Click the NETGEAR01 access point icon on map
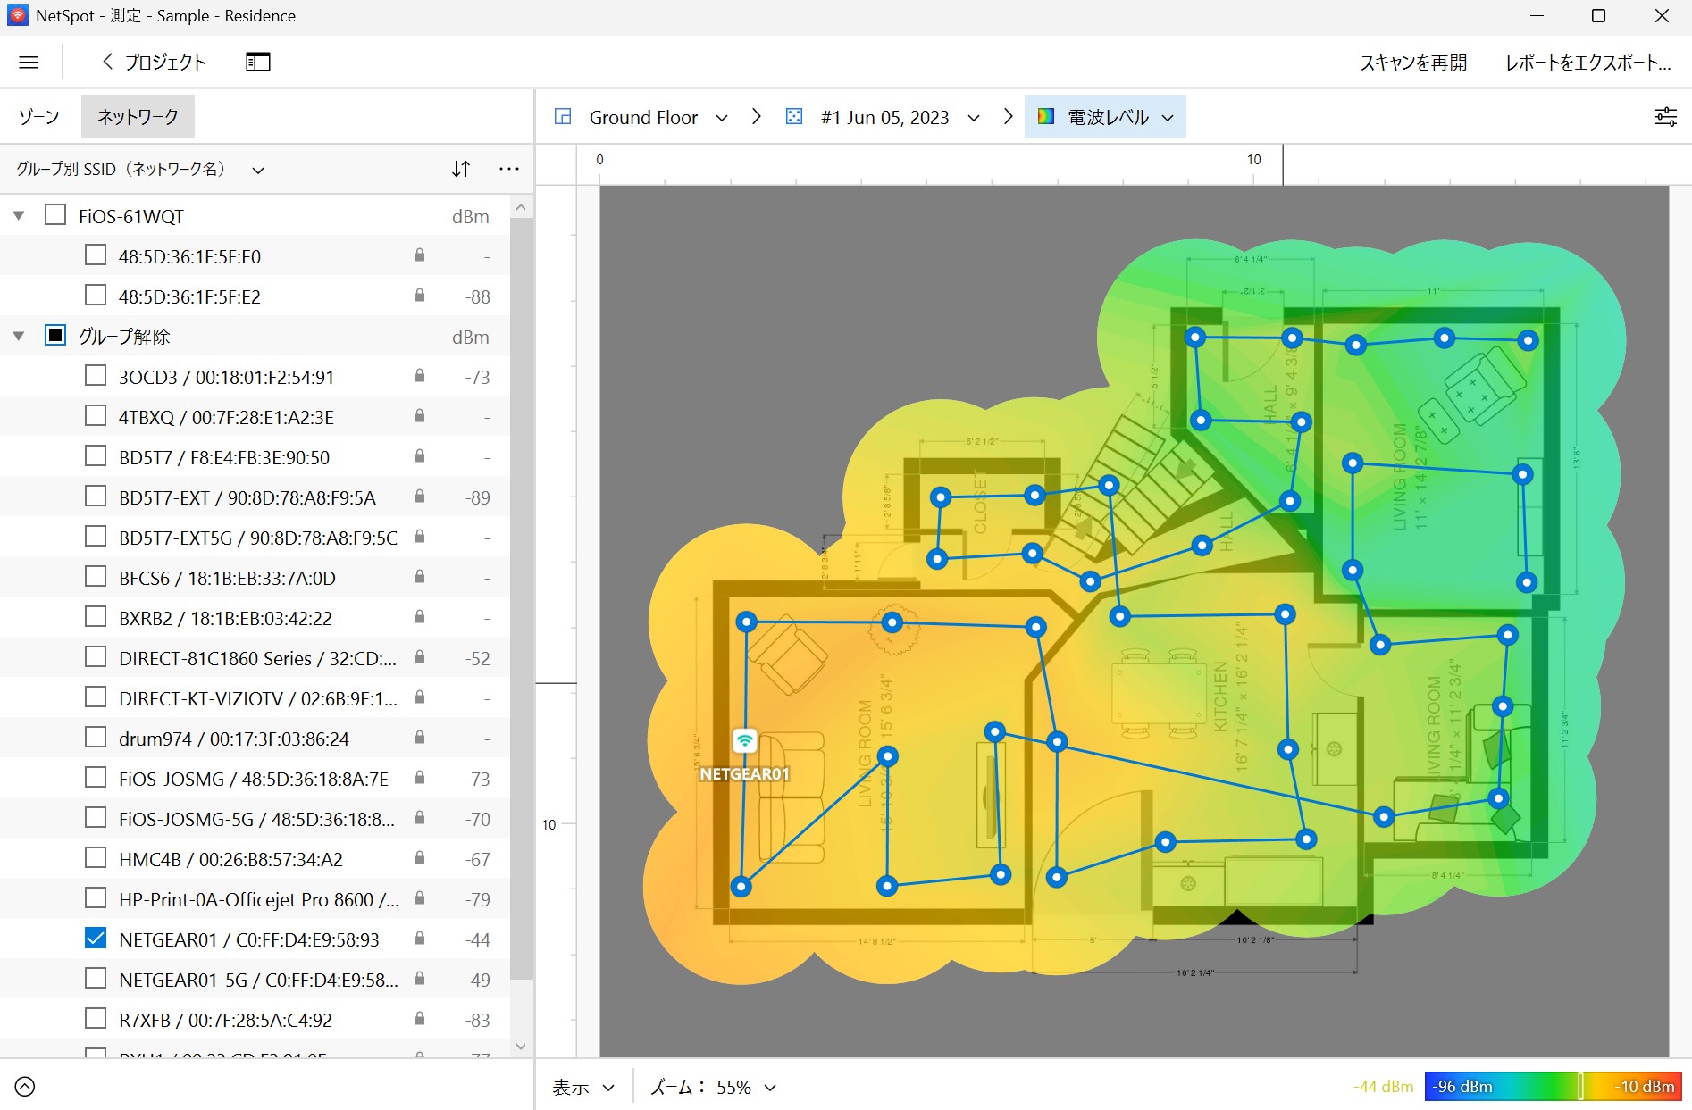This screenshot has height=1110, width=1692. click(x=745, y=740)
